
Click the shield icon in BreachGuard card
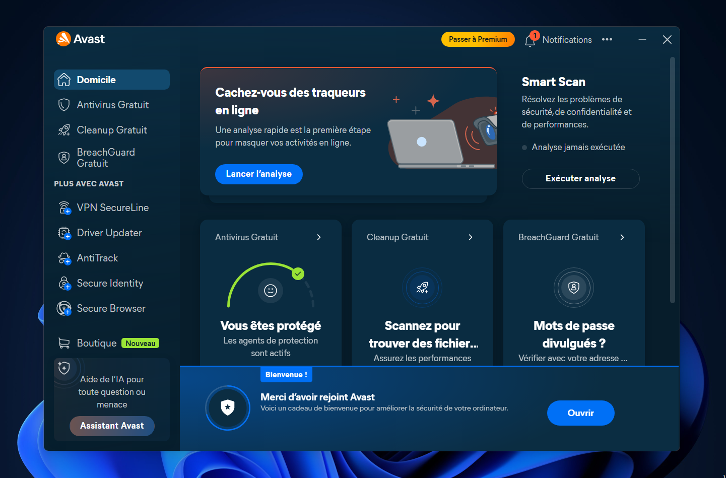pos(574,288)
